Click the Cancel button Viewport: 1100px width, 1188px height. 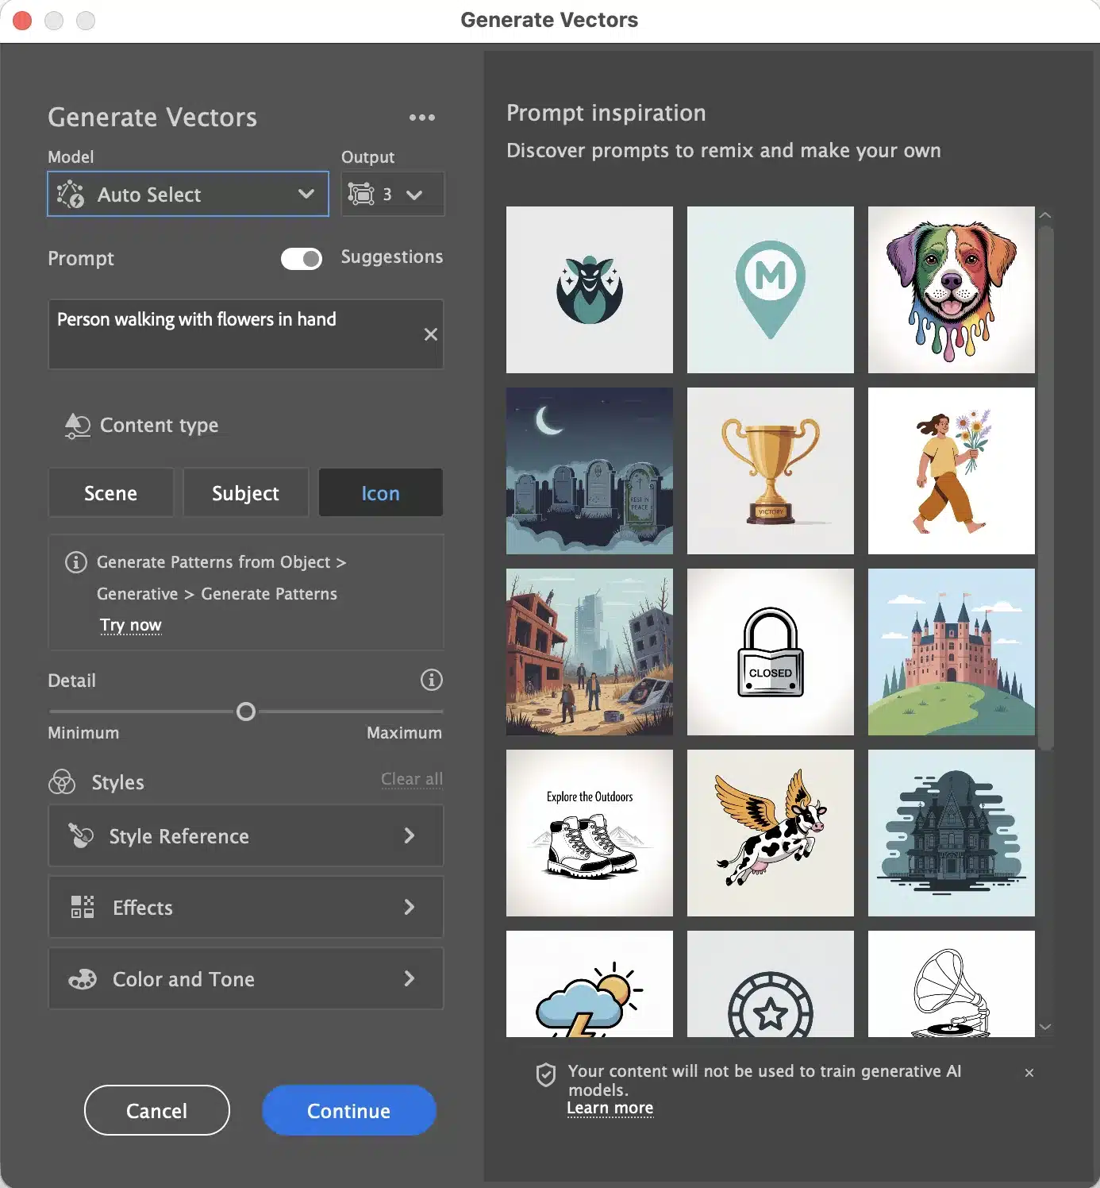(157, 1110)
